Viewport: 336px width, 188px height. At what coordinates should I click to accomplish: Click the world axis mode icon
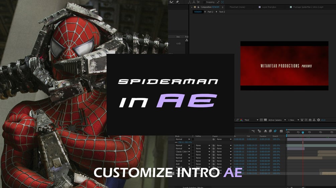coord(194,2)
